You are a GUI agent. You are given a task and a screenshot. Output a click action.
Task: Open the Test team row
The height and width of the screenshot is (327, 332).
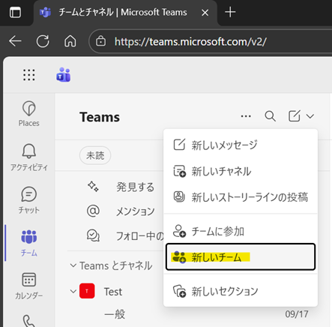pos(113,292)
